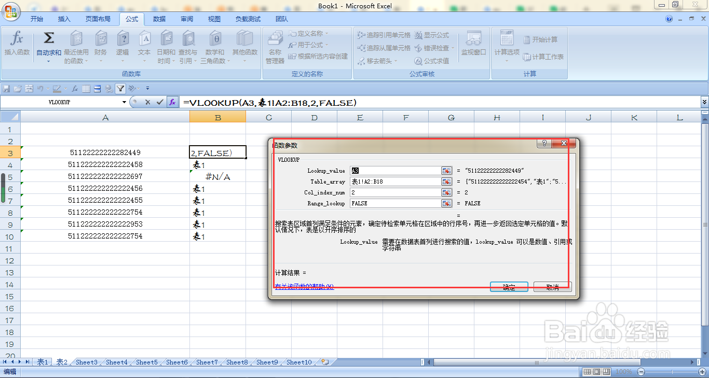The width and height of the screenshot is (709, 378).
Task: Click Trace Precedents (追踪引用单元格)
Action: coord(384,35)
